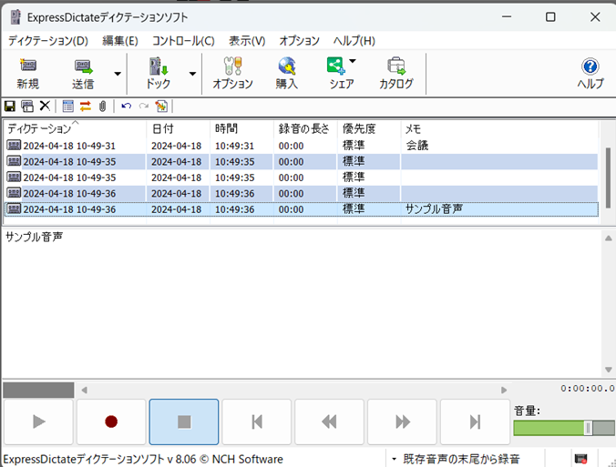Screen dimensions: 616x467
Task: Sort by ディクテーション column header
Action: pyautogui.click(x=75, y=128)
